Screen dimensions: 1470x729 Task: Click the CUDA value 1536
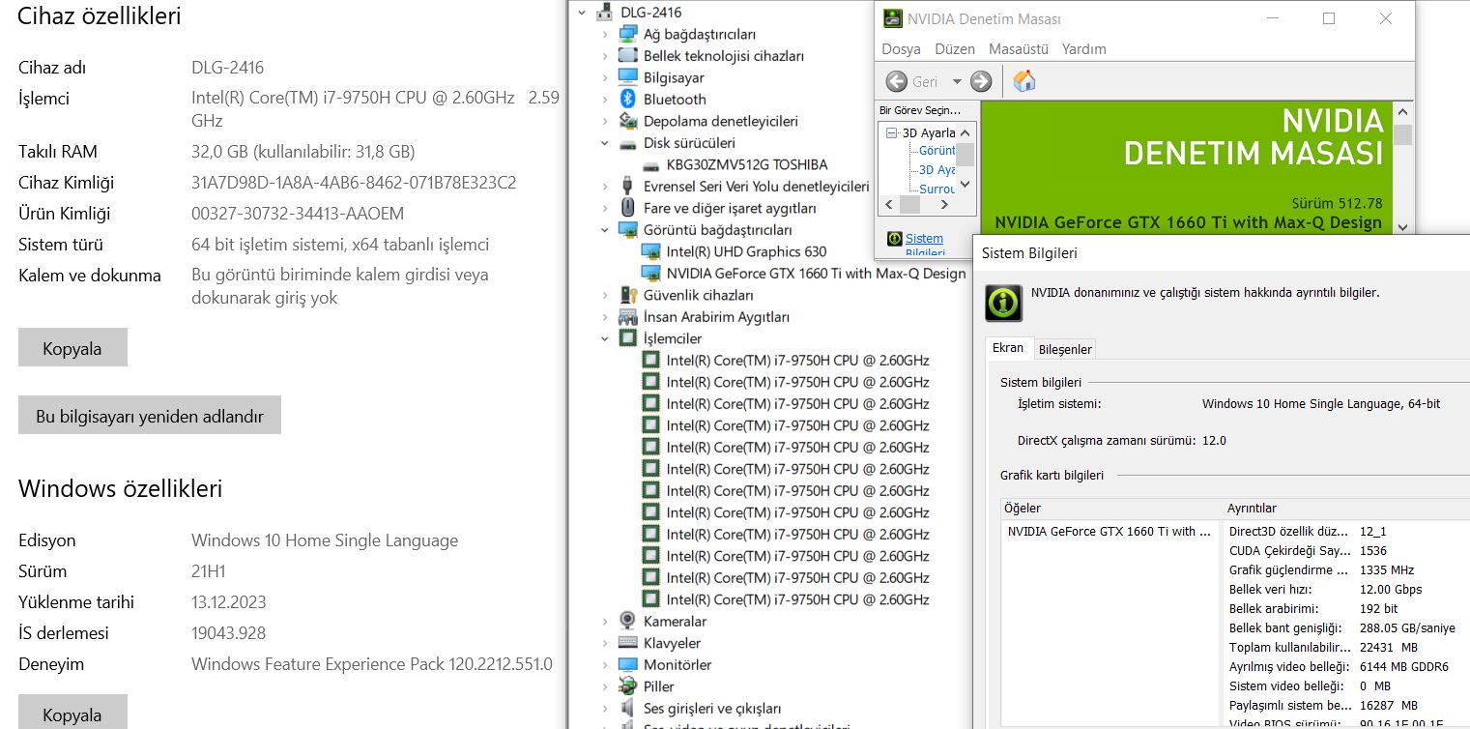(1373, 550)
